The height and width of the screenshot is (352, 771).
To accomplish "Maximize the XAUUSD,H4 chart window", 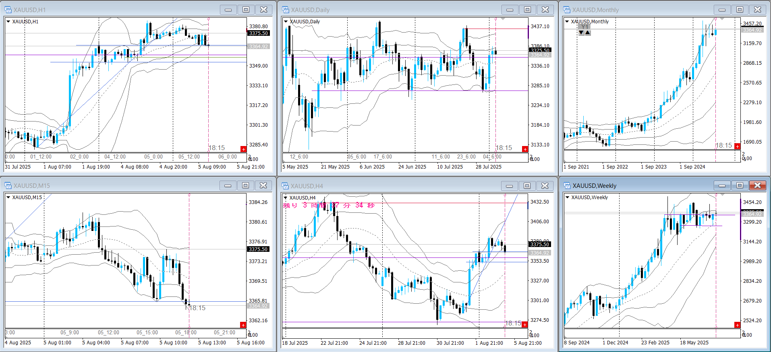I will tap(527, 185).
